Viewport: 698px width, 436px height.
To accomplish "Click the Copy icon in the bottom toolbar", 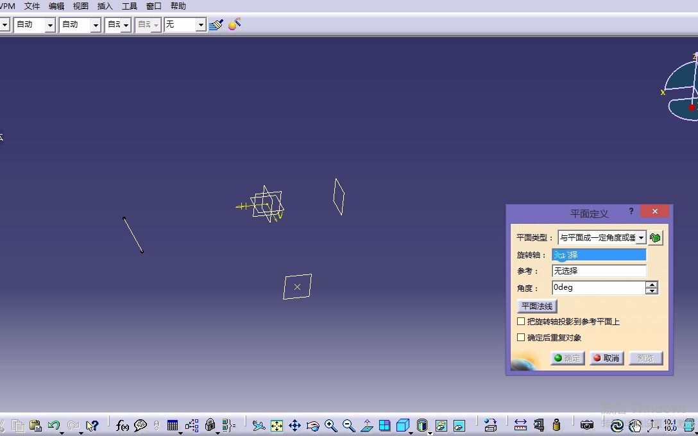I will pyautogui.click(x=18, y=426).
